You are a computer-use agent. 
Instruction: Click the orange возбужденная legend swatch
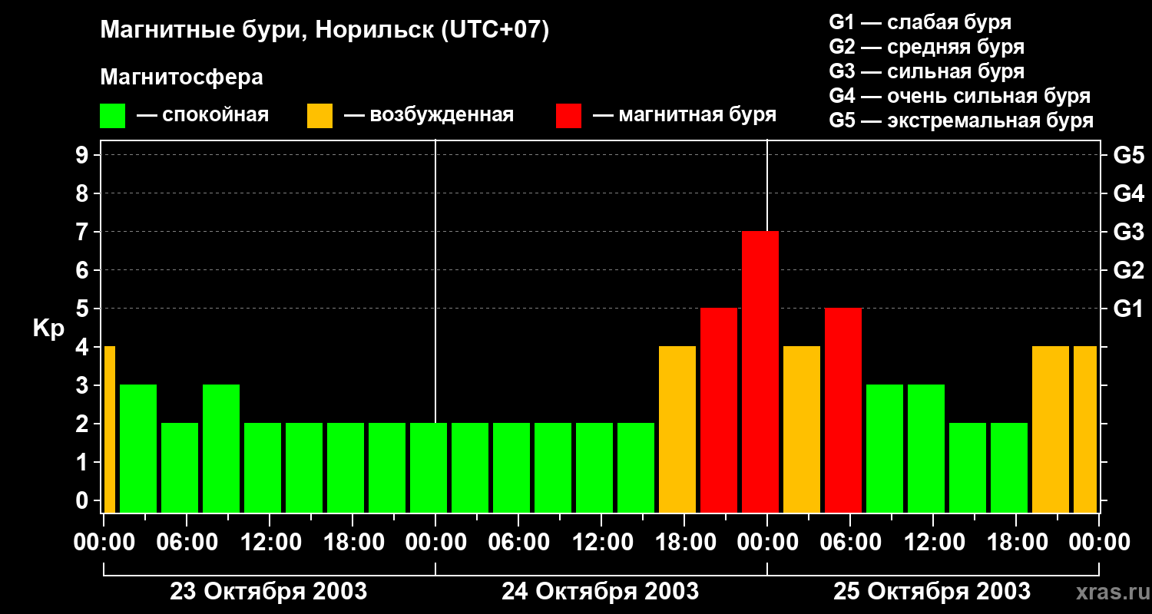pyautogui.click(x=319, y=116)
